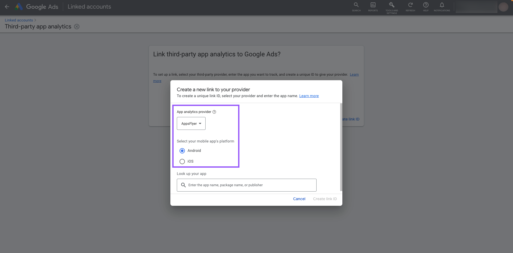513x253 pixels.
Task: Close Third-party app analytics with X icon
Action: [77, 27]
